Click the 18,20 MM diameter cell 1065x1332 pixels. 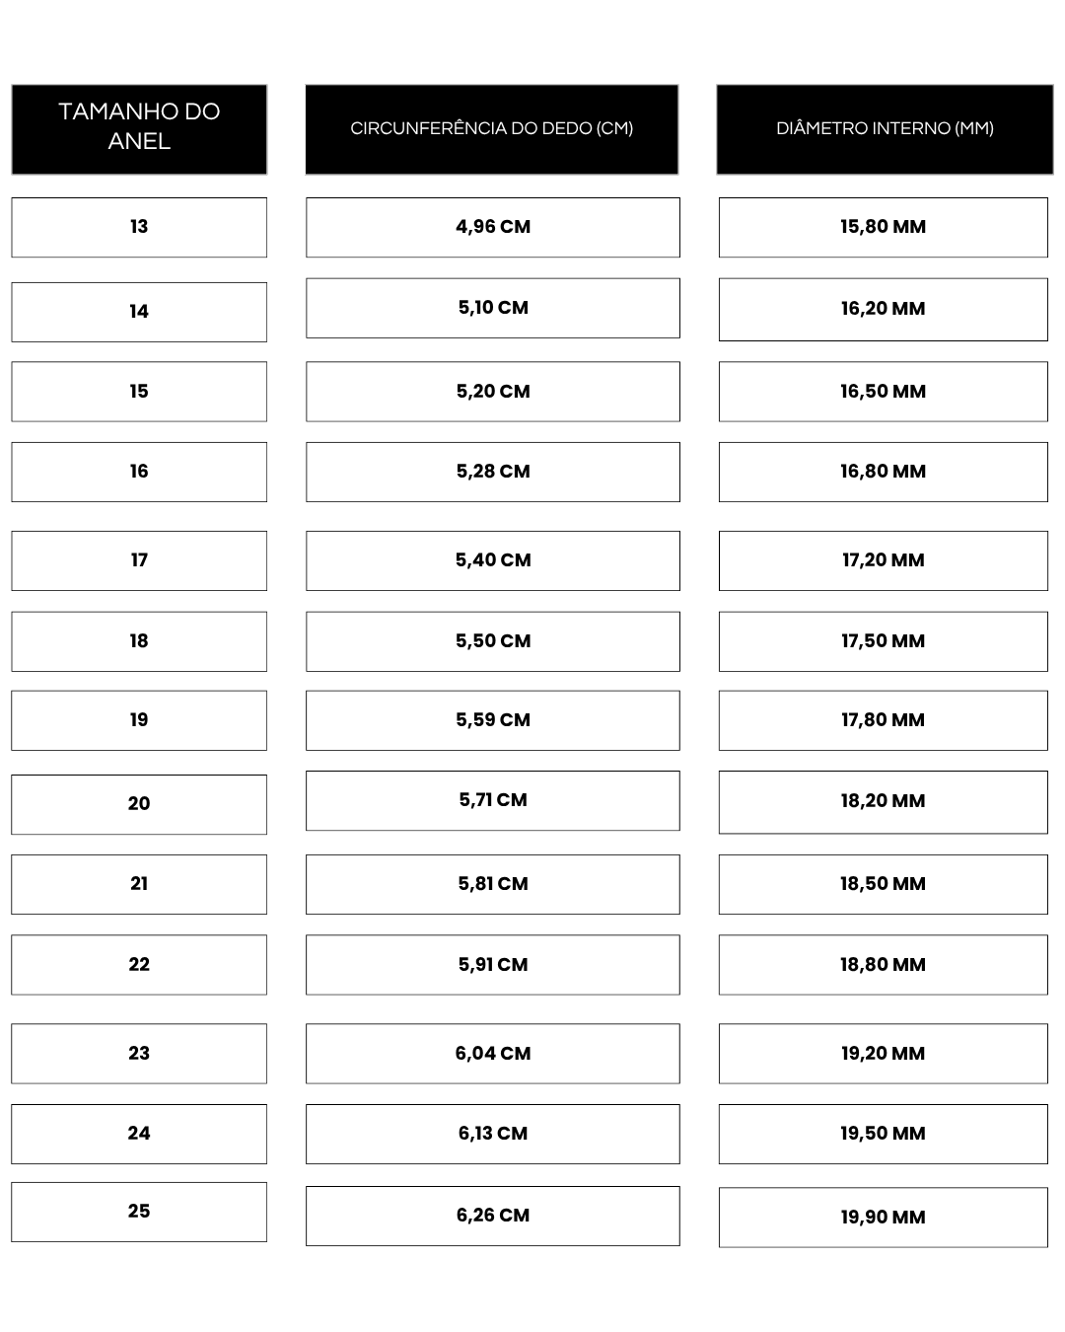pyautogui.click(x=883, y=801)
